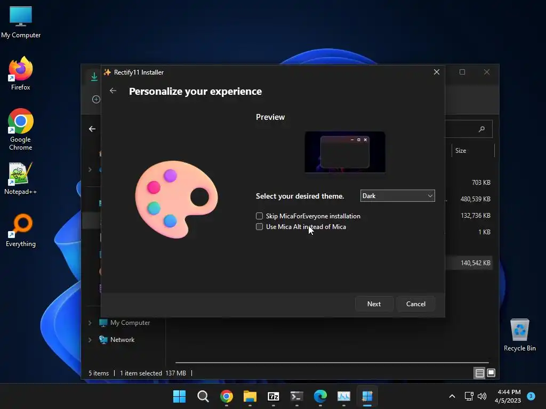This screenshot has width=546, height=409.
Task: Switch to large icons view in Explorer
Action: point(491,373)
